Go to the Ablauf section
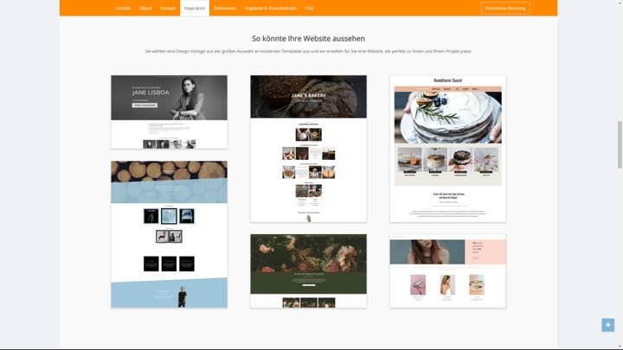The image size is (623, 350). click(x=145, y=8)
